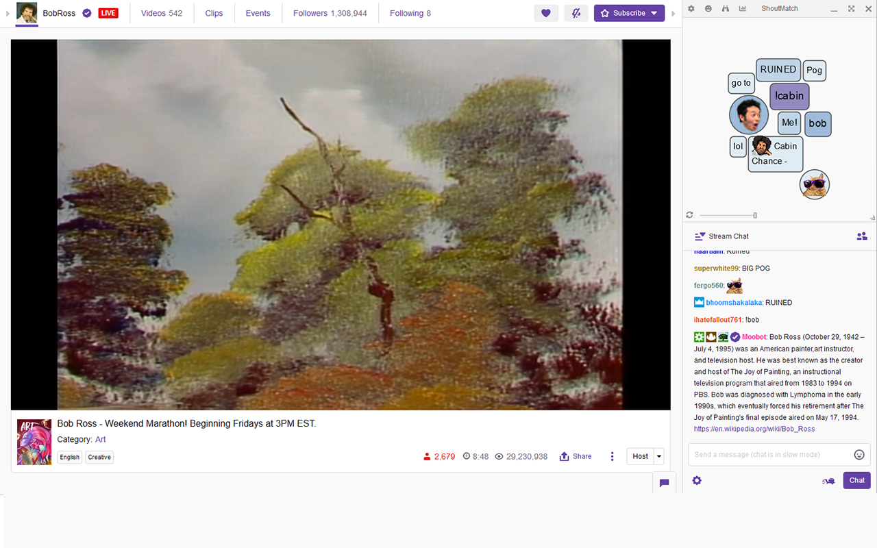Open the three-dot stream options menu
The width and height of the screenshot is (877, 548).
point(613,456)
